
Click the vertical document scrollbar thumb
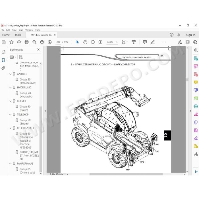tap(187, 80)
